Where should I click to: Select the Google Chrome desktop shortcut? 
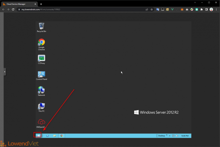pyautogui.click(x=42, y=45)
